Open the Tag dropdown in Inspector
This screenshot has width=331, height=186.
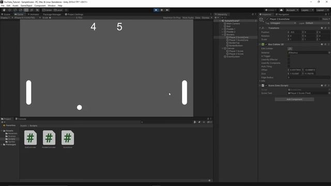click(283, 23)
